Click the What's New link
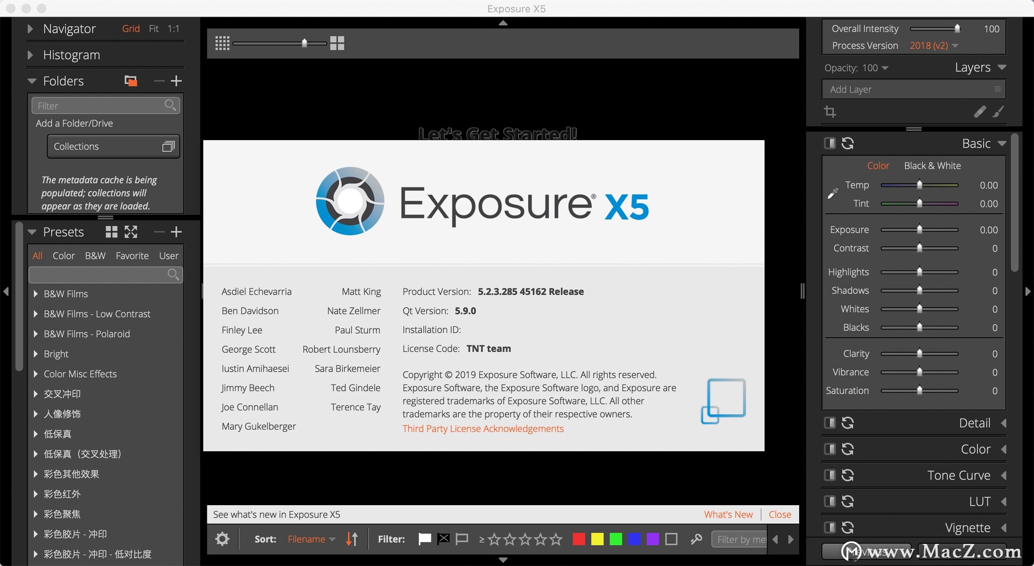Screen dimensions: 1034x566 (x=728, y=514)
